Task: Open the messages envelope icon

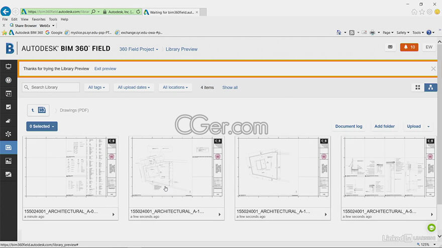Action: pos(390,47)
